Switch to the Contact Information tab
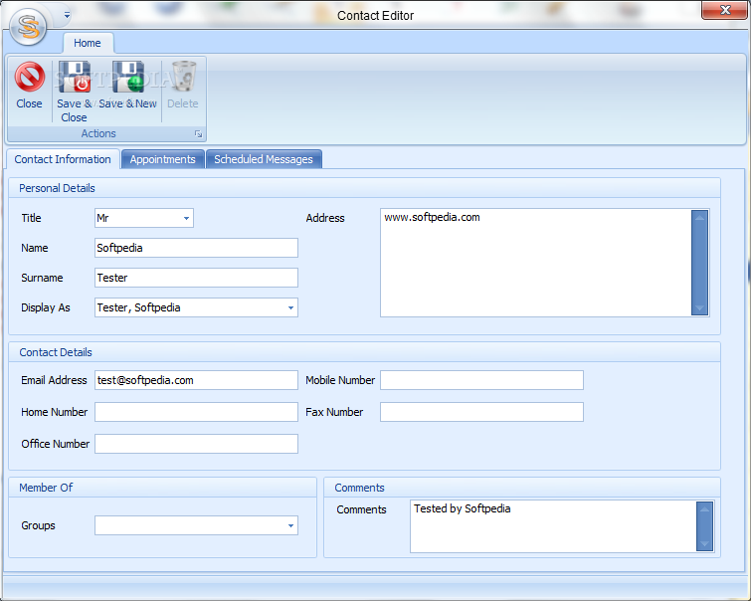This screenshot has height=601, width=751. click(63, 159)
